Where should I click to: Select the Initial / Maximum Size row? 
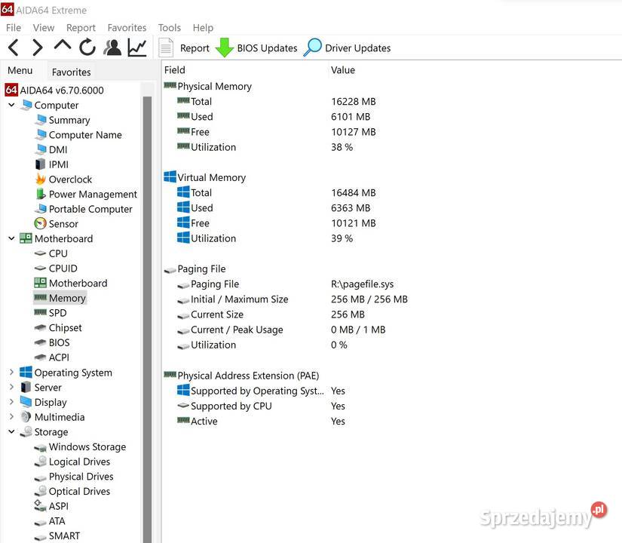point(292,299)
